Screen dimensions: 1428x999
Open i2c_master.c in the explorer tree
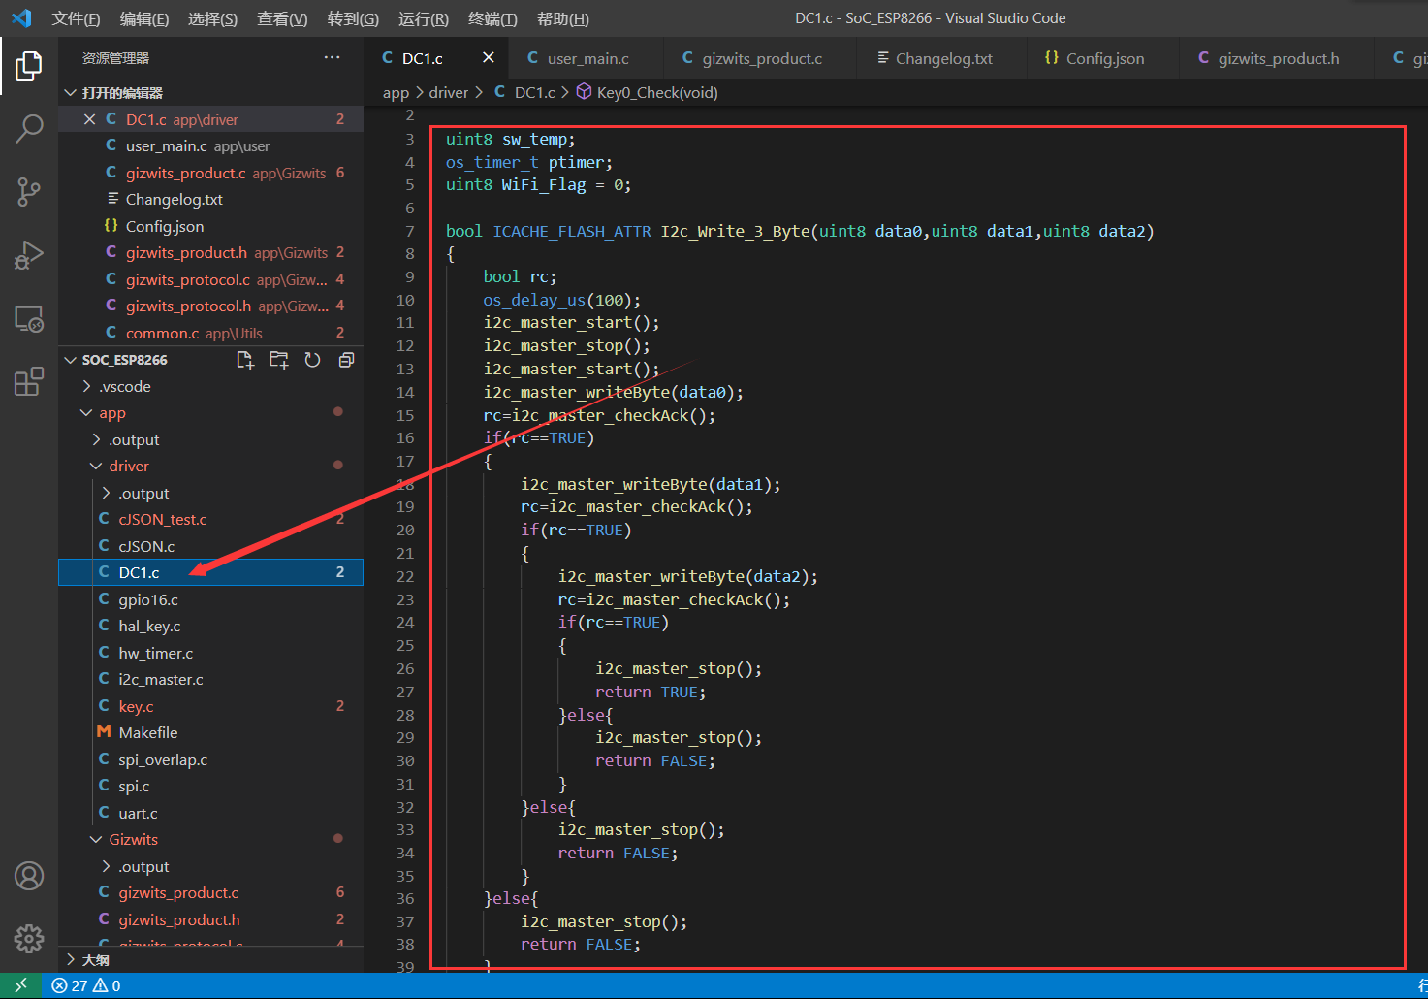tap(211, 680)
